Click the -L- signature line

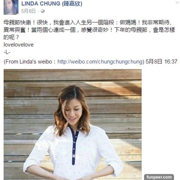click(x=7, y=52)
